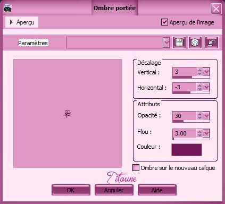The image size is (225, 204).
Task: Open the Couleur shadow color swatch
Action: (x=187, y=150)
